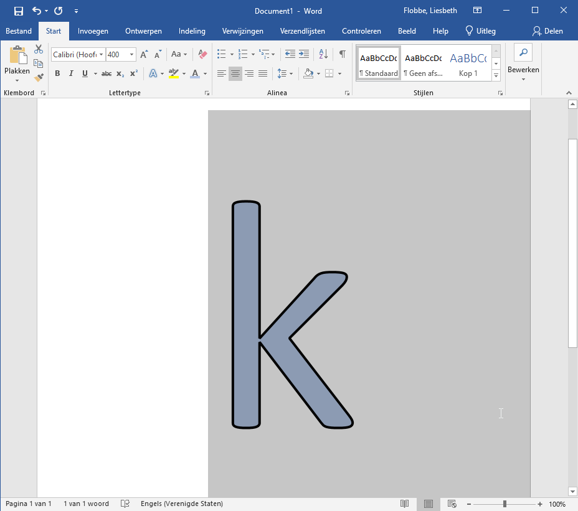Click the zoom slider handle
The width and height of the screenshot is (578, 511).
click(505, 504)
